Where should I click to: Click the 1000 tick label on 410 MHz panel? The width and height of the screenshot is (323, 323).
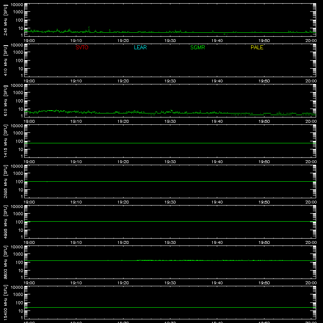pyautogui.click(x=18, y=52)
